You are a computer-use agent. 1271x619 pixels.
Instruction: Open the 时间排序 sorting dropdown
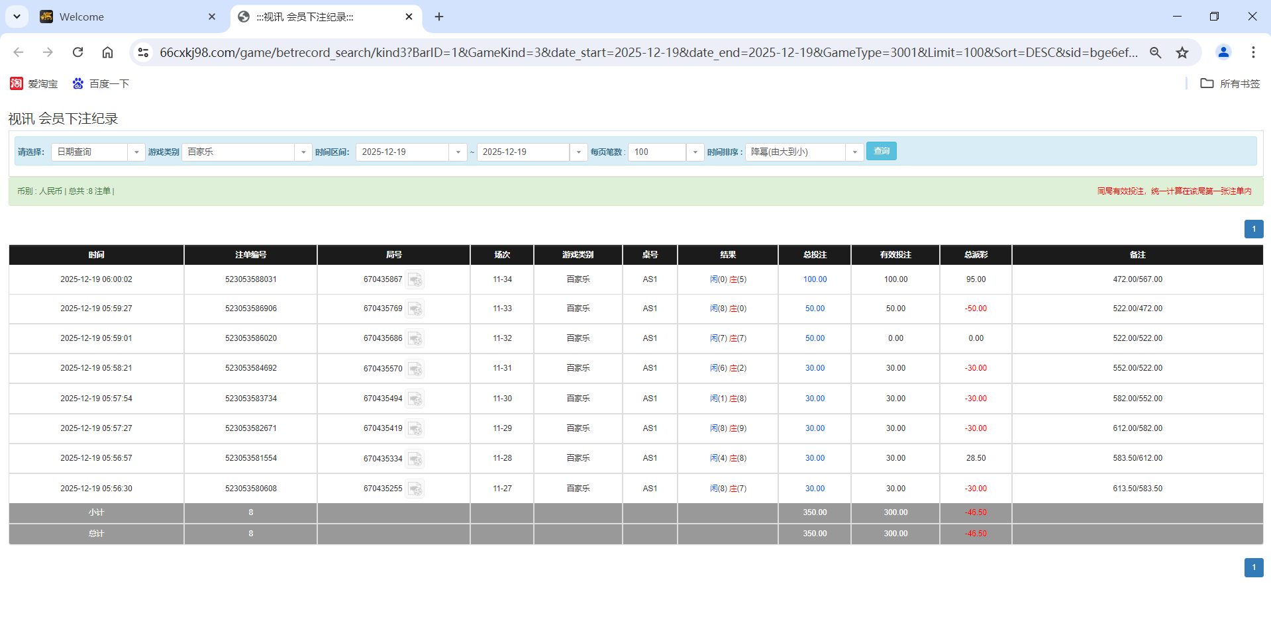[x=854, y=152]
